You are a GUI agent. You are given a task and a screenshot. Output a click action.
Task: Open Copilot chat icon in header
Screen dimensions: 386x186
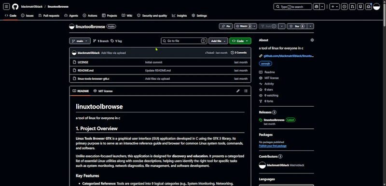(317, 7)
